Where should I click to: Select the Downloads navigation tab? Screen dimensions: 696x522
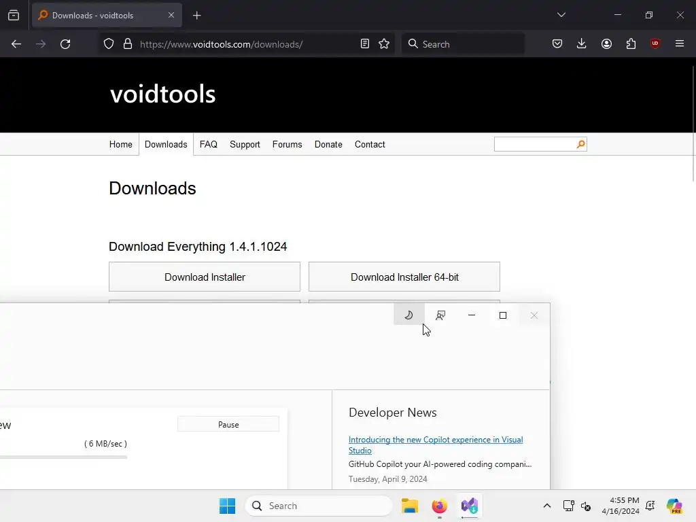pos(166,144)
